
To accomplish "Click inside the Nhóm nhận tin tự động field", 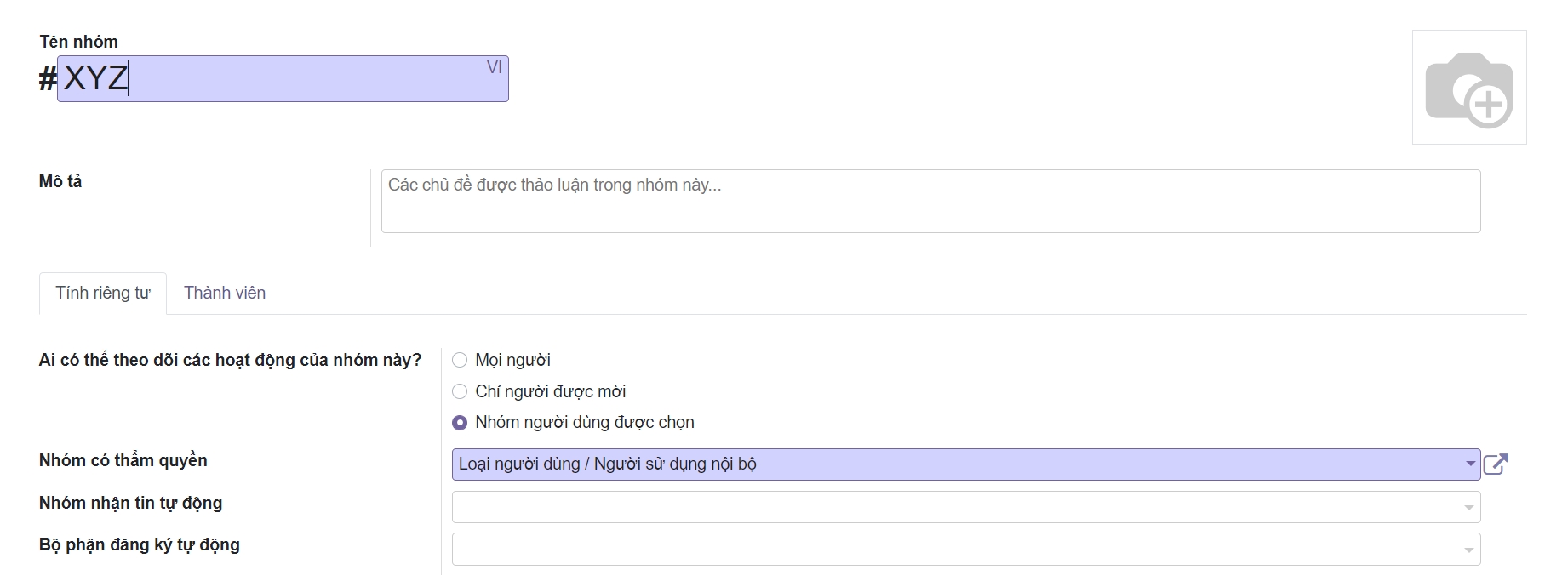I will coord(953,508).
